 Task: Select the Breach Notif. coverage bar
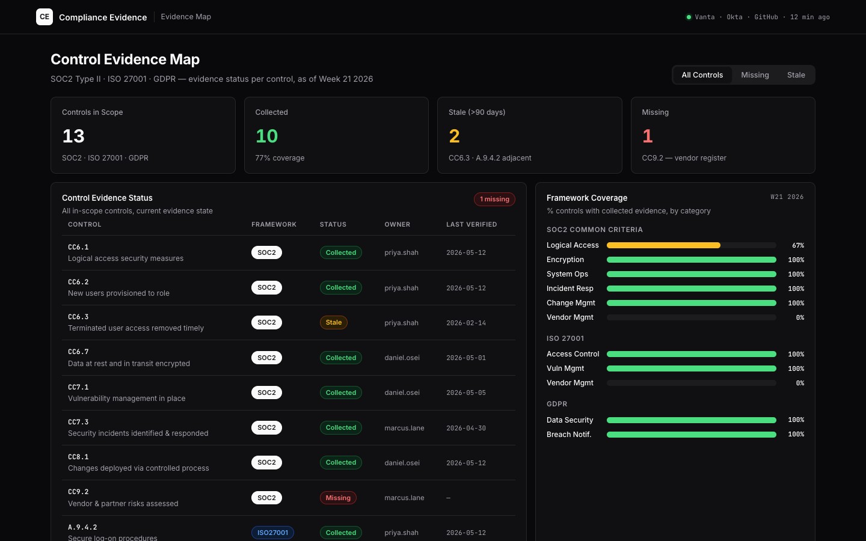(691, 435)
